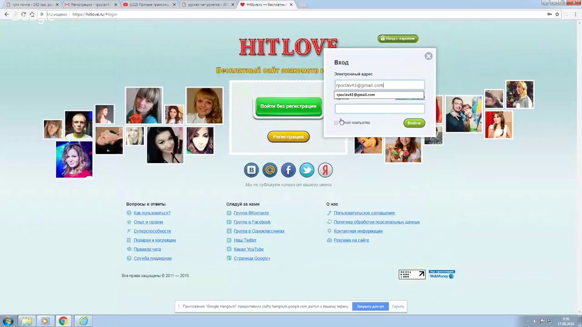
Task: Click Вход с паролем button
Action: pyautogui.click(x=398, y=39)
